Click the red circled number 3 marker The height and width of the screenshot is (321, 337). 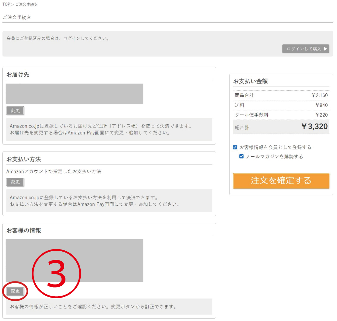coord(57,274)
